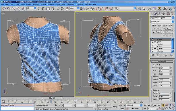Image resolution: width=176 pixels, height=111 pixels.
Task: Click the Key Filters... button
Action: pos(136,108)
